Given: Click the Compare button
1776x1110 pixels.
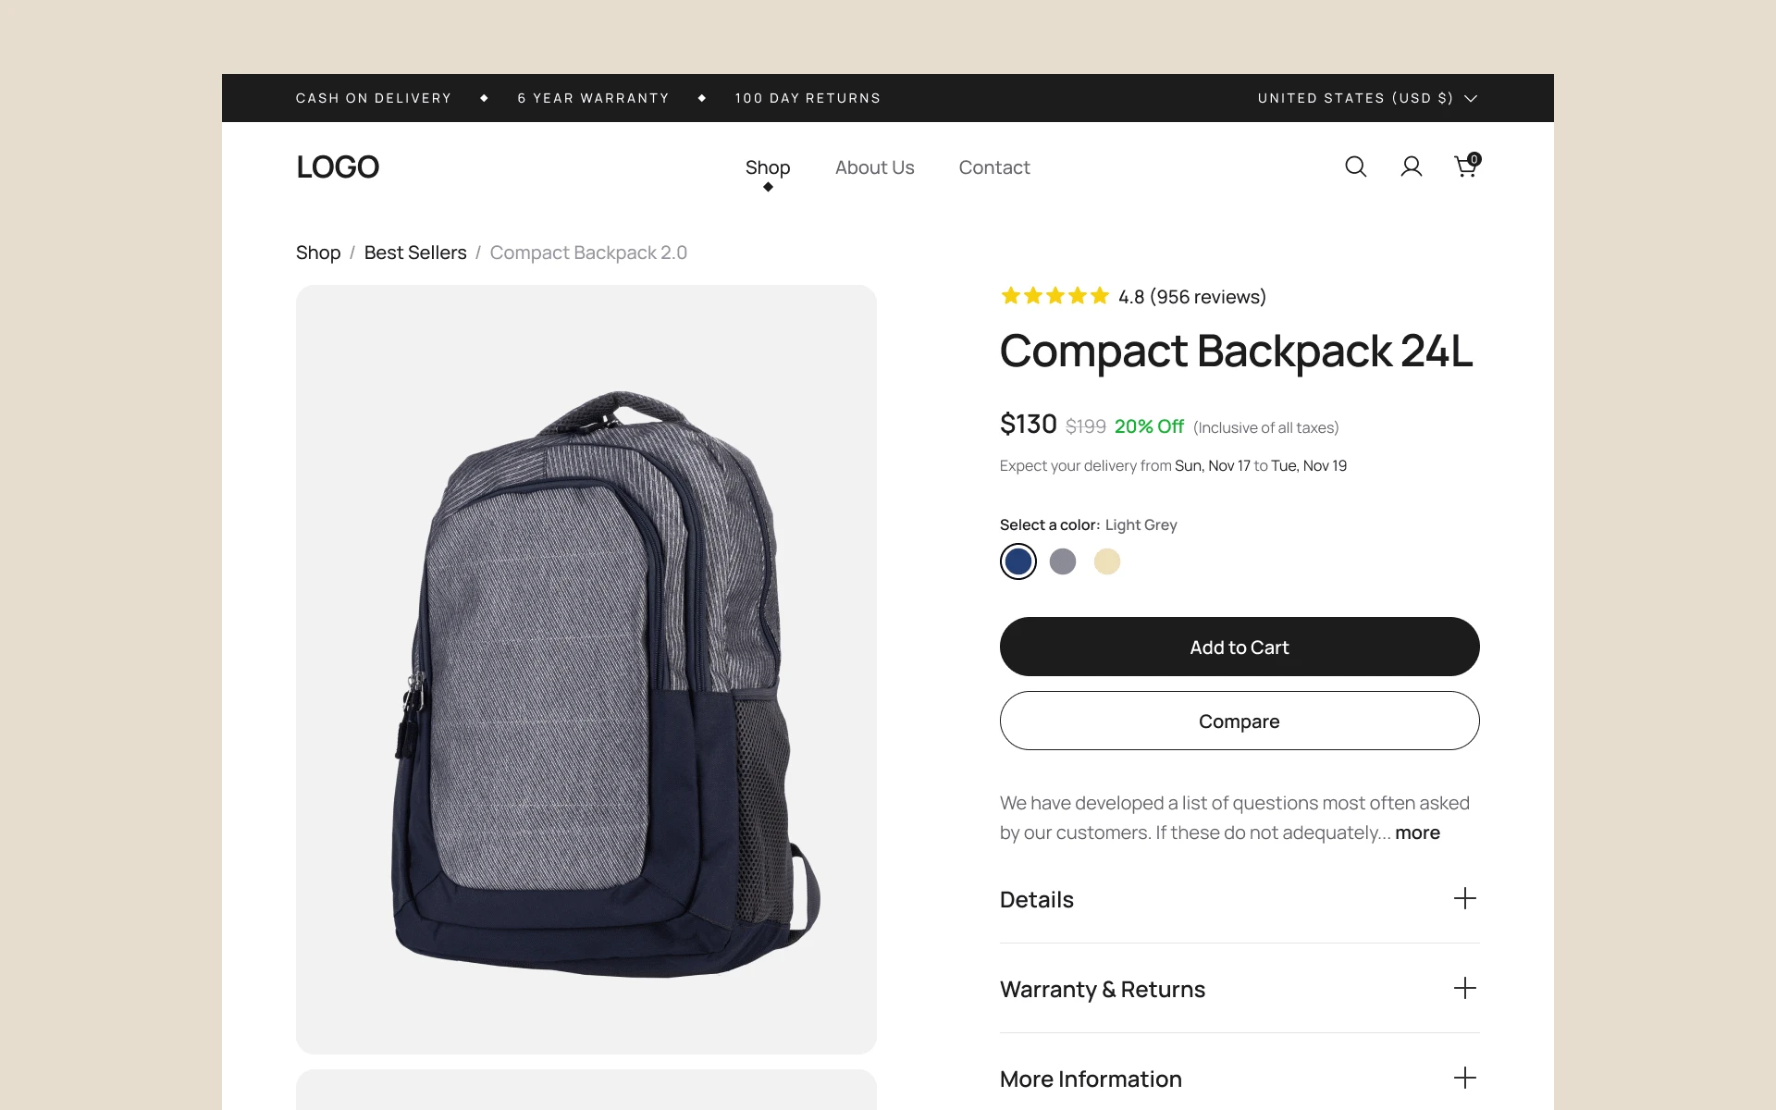Looking at the screenshot, I should 1239,720.
